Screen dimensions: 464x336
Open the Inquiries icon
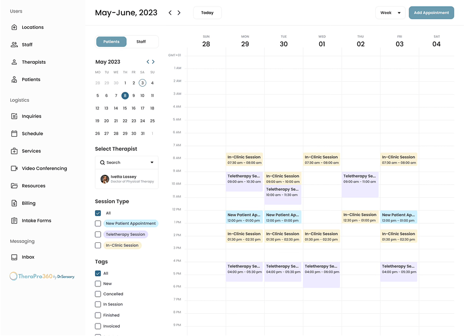click(14, 116)
